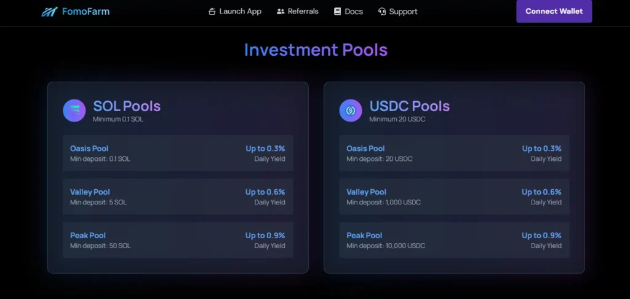Open the Docs navigation link

(x=349, y=12)
